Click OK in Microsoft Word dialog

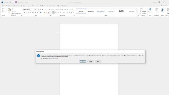tap(83, 61)
